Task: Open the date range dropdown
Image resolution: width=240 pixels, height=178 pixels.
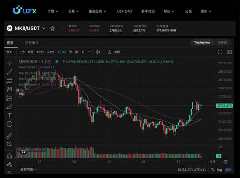Action: [x=28, y=169]
